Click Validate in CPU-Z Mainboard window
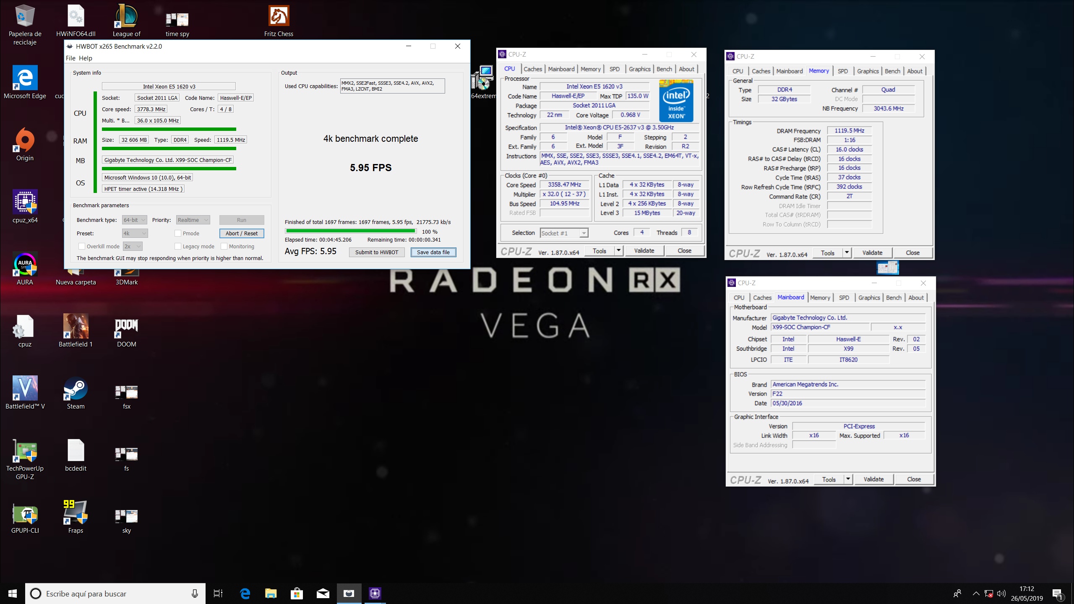The height and width of the screenshot is (604, 1074). click(x=873, y=479)
